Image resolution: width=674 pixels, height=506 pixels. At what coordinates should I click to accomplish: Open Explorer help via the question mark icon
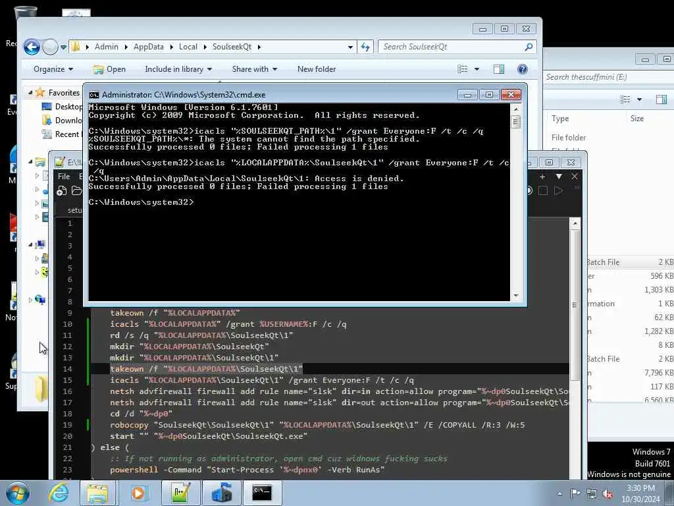coord(522,69)
